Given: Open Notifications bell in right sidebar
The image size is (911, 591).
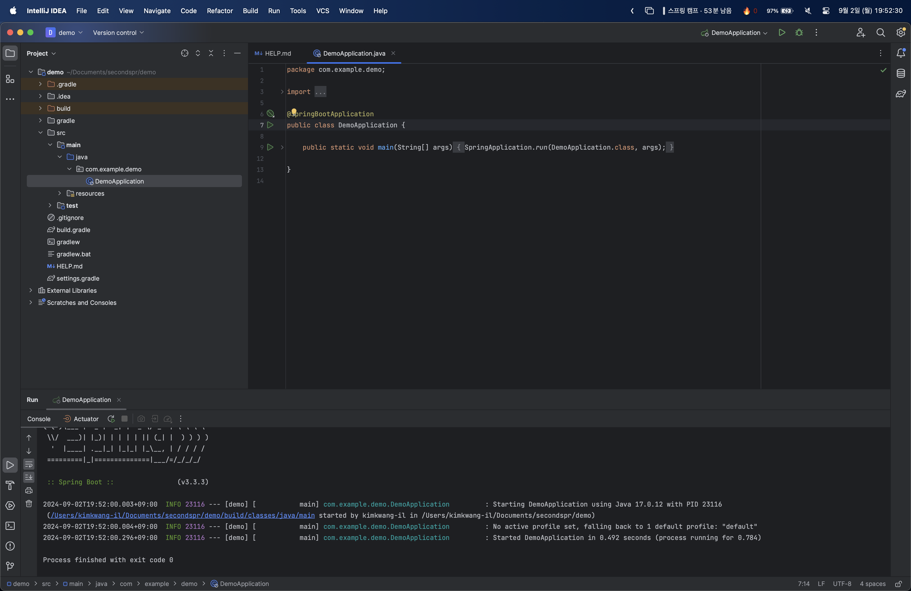Looking at the screenshot, I should (x=901, y=53).
